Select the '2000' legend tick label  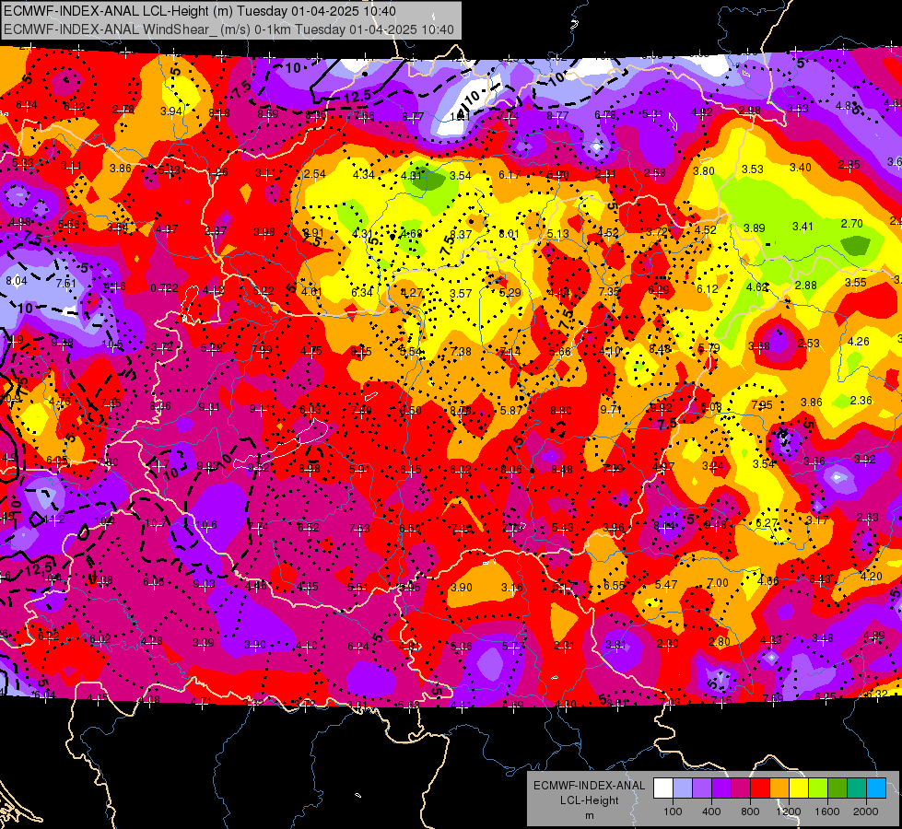click(866, 811)
